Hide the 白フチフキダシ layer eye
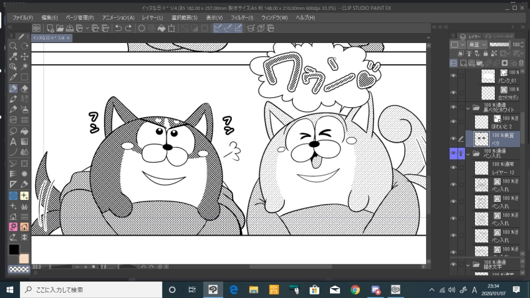 [453, 93]
